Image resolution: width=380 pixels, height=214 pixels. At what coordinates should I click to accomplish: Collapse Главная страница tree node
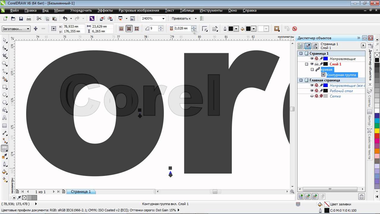(x=301, y=80)
